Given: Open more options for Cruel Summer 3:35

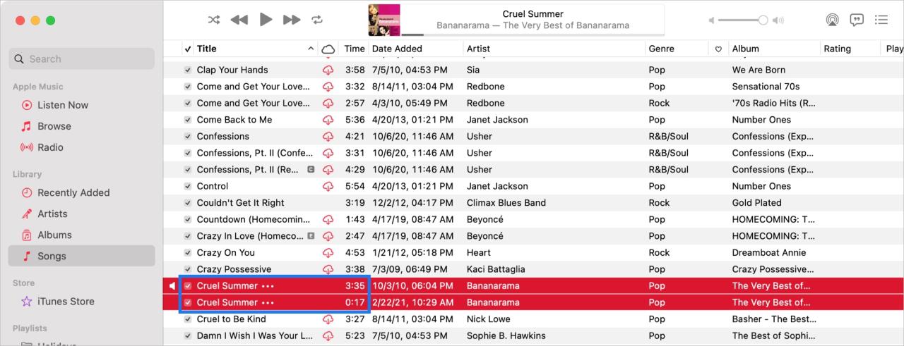Looking at the screenshot, I should [268, 286].
